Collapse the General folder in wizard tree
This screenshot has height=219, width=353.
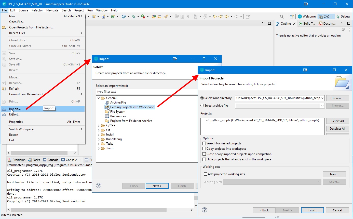pyautogui.click(x=99, y=98)
